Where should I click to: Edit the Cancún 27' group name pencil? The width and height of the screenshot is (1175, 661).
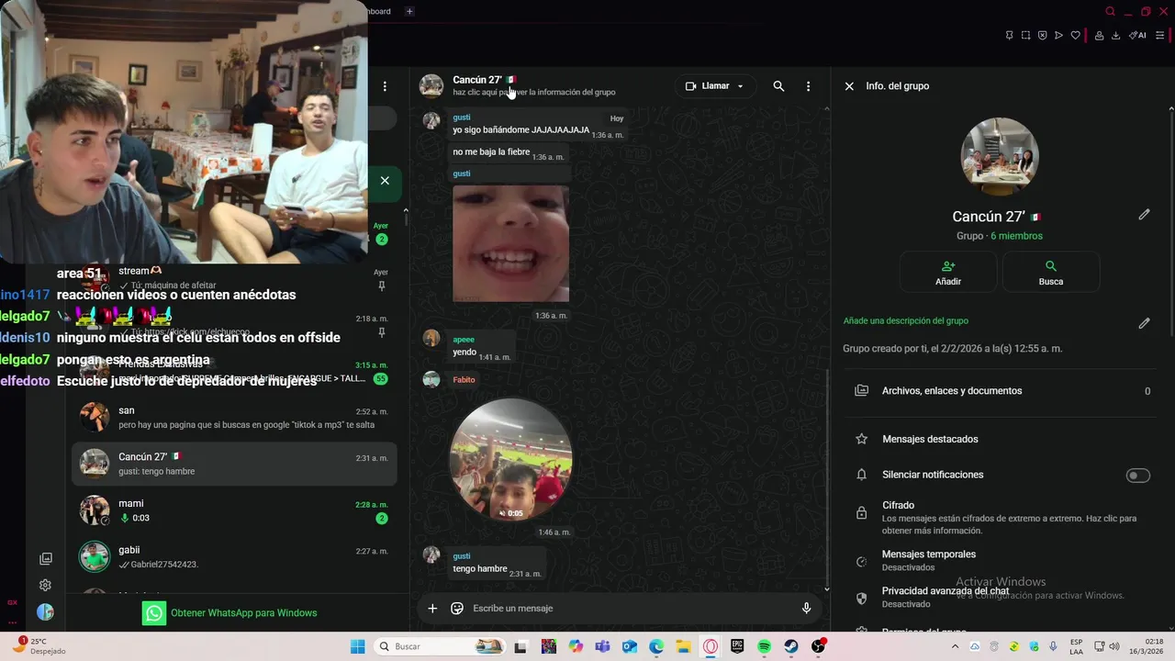pos(1144,215)
